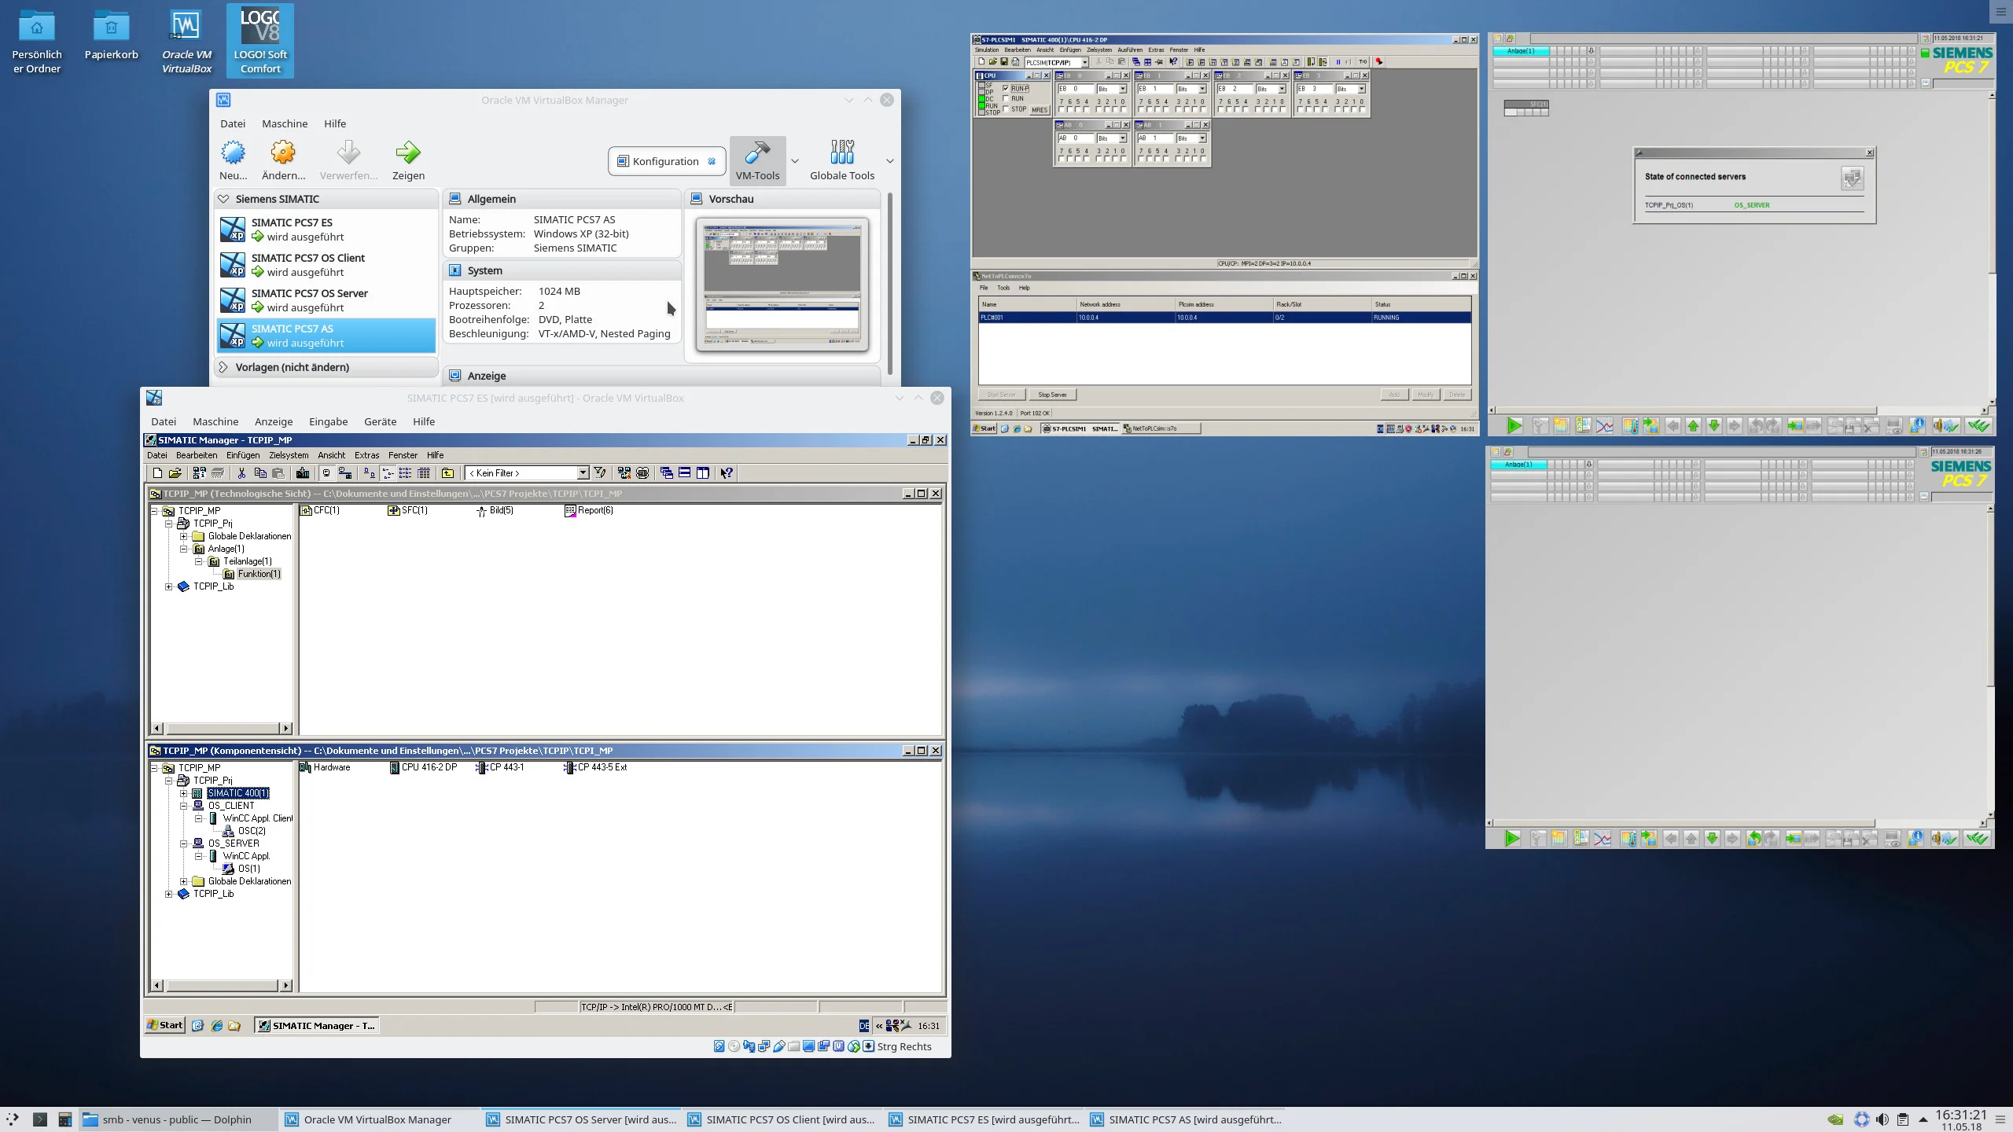
Task: Click the SIMATIC PCS7 AS preview thumbnail
Action: 782,285
